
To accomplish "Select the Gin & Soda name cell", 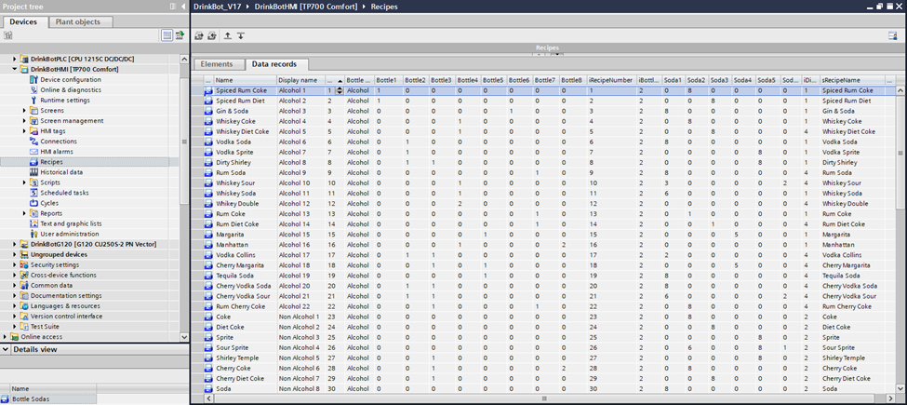I will [245, 111].
